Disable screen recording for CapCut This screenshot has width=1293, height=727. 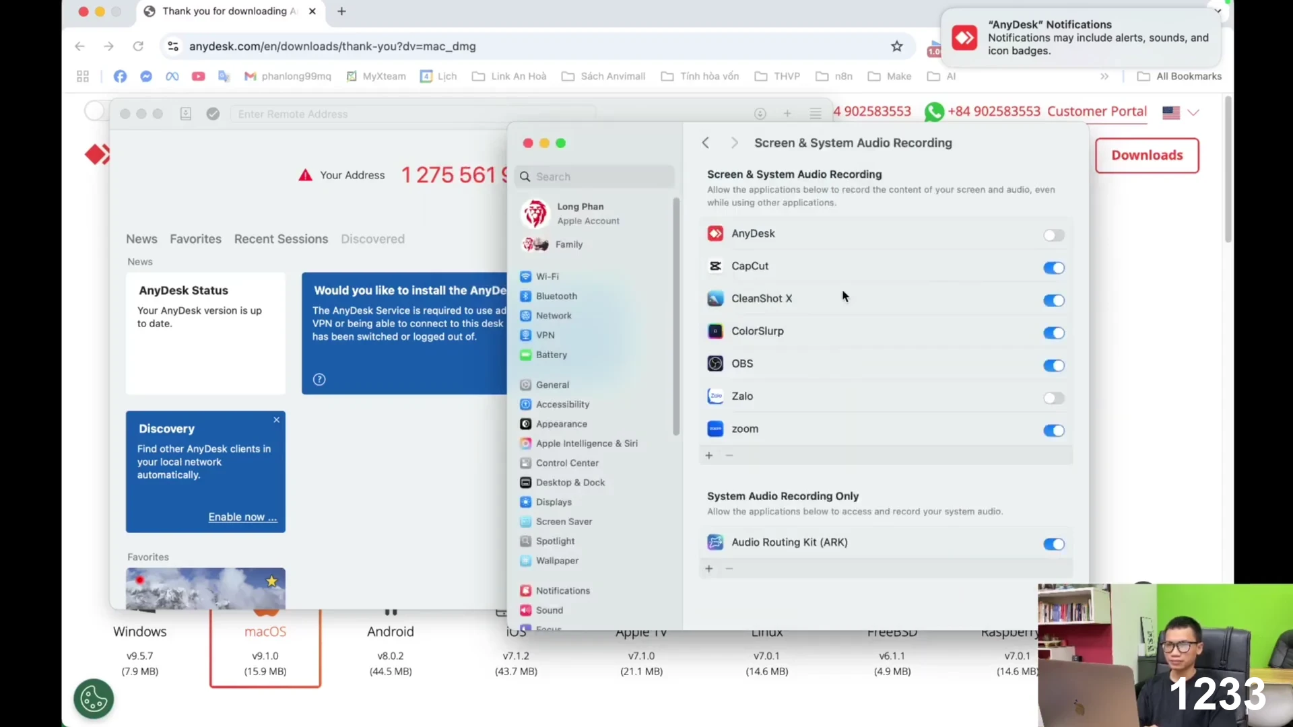[x=1054, y=268]
